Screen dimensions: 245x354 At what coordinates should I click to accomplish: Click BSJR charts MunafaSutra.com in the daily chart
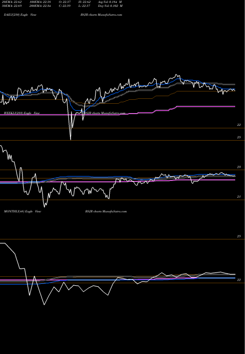(x=101, y=15)
